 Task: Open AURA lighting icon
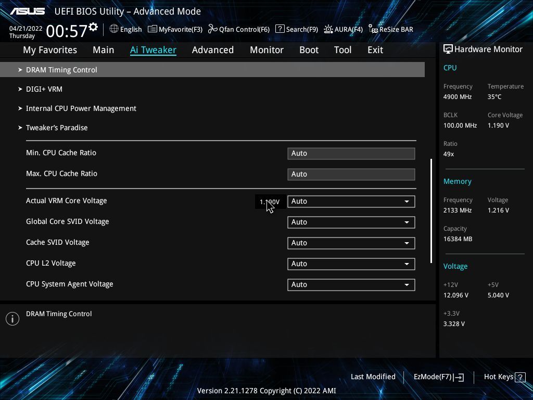(328, 29)
